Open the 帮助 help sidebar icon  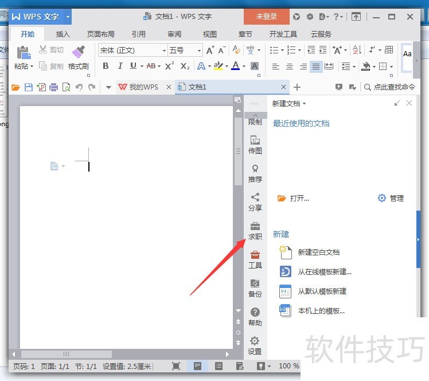point(255,317)
